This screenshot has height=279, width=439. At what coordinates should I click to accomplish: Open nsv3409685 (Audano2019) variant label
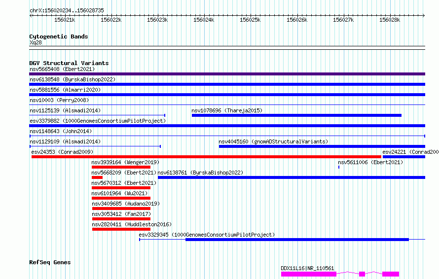[x=126, y=204]
